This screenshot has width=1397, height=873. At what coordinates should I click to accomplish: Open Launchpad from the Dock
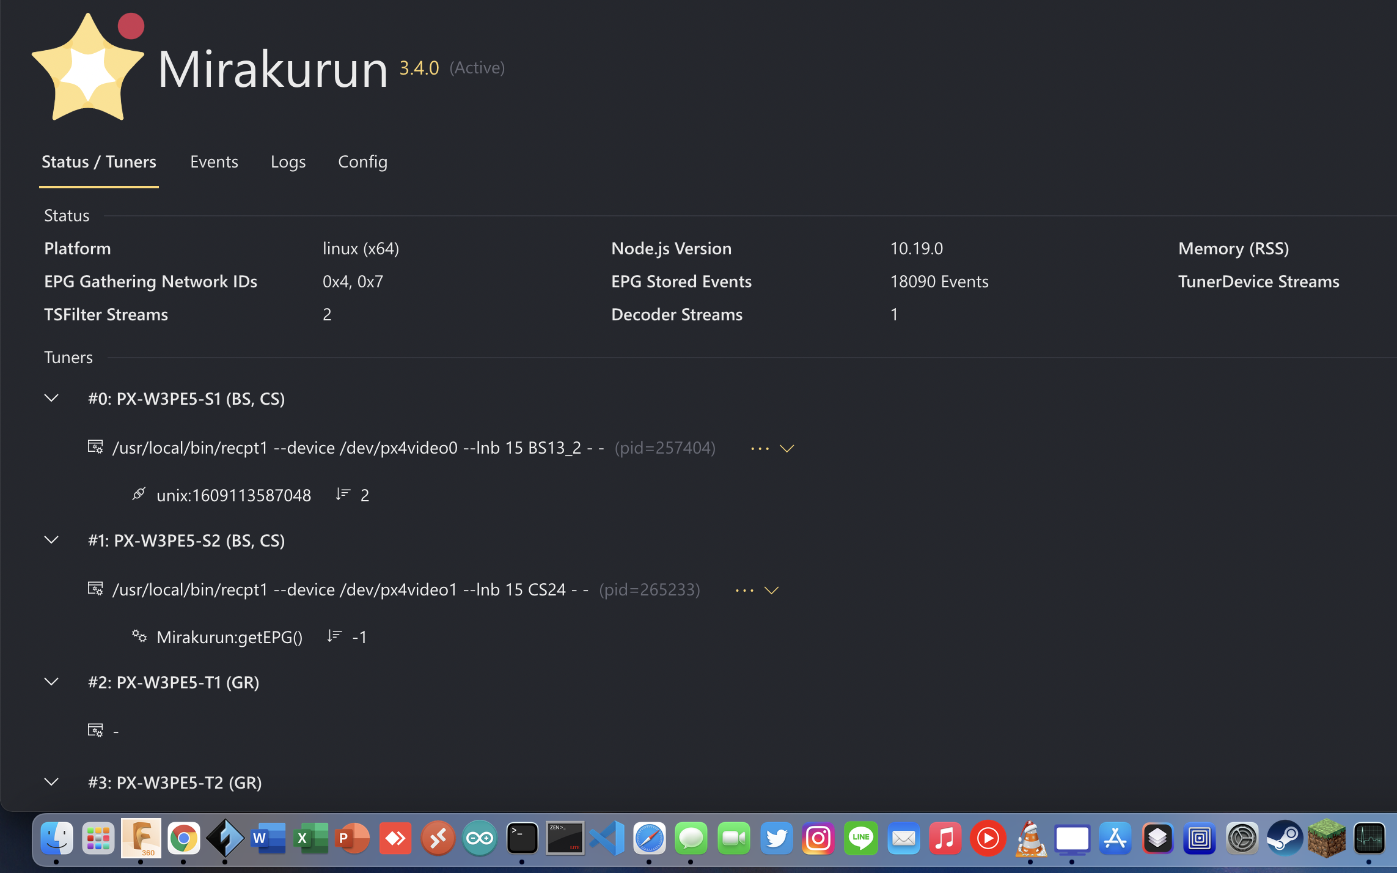98,839
